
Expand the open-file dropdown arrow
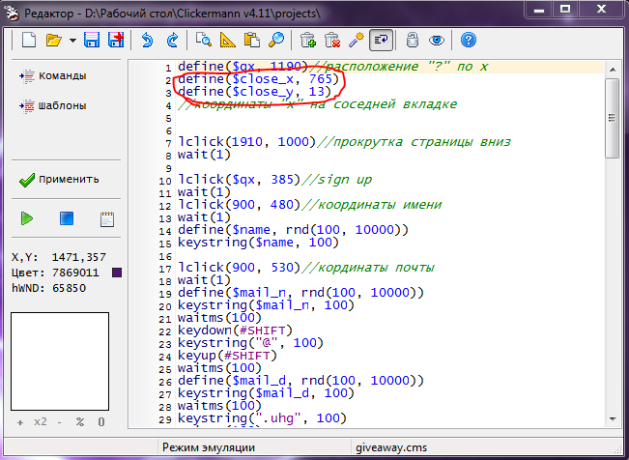click(72, 41)
